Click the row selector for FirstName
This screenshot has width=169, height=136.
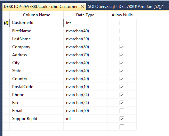[6, 31]
